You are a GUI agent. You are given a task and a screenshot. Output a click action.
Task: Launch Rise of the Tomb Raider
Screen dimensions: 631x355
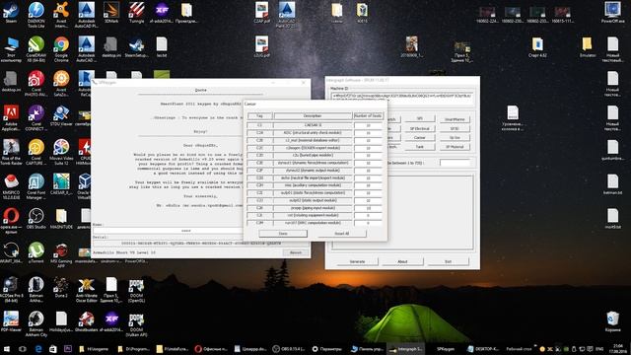pyautogui.click(x=11, y=152)
